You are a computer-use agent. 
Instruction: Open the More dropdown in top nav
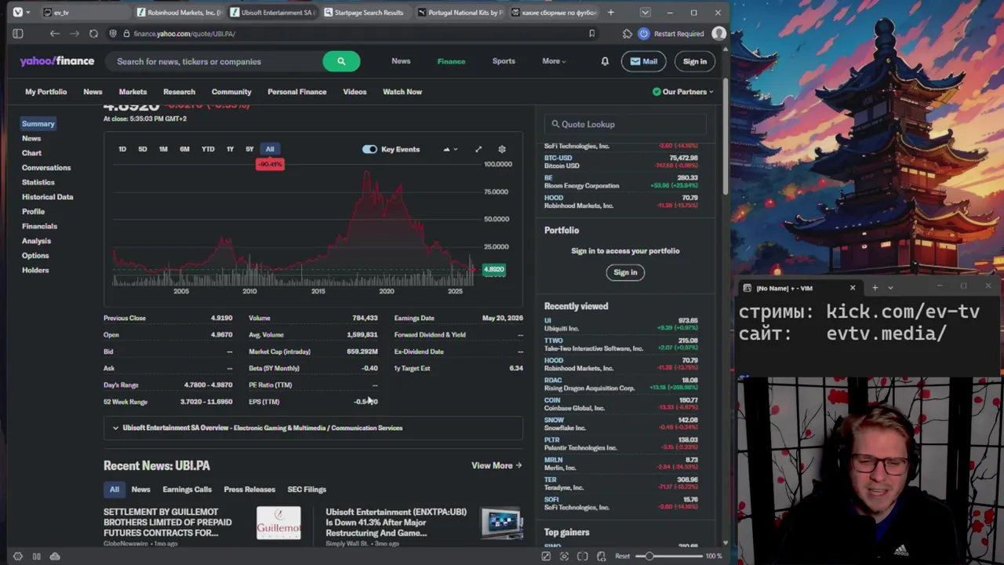point(554,61)
